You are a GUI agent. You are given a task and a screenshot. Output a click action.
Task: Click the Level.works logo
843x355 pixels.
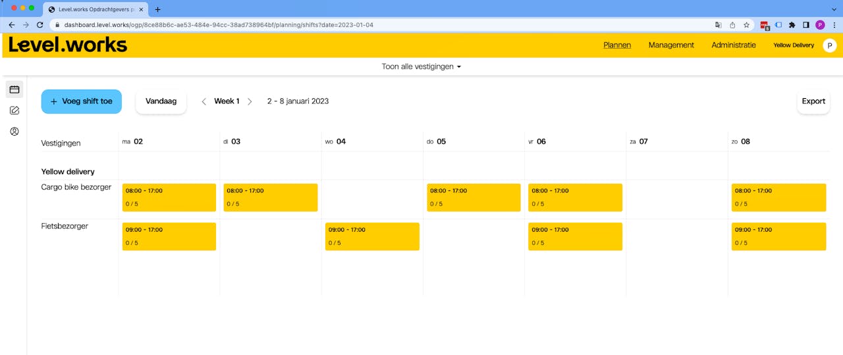click(x=68, y=44)
